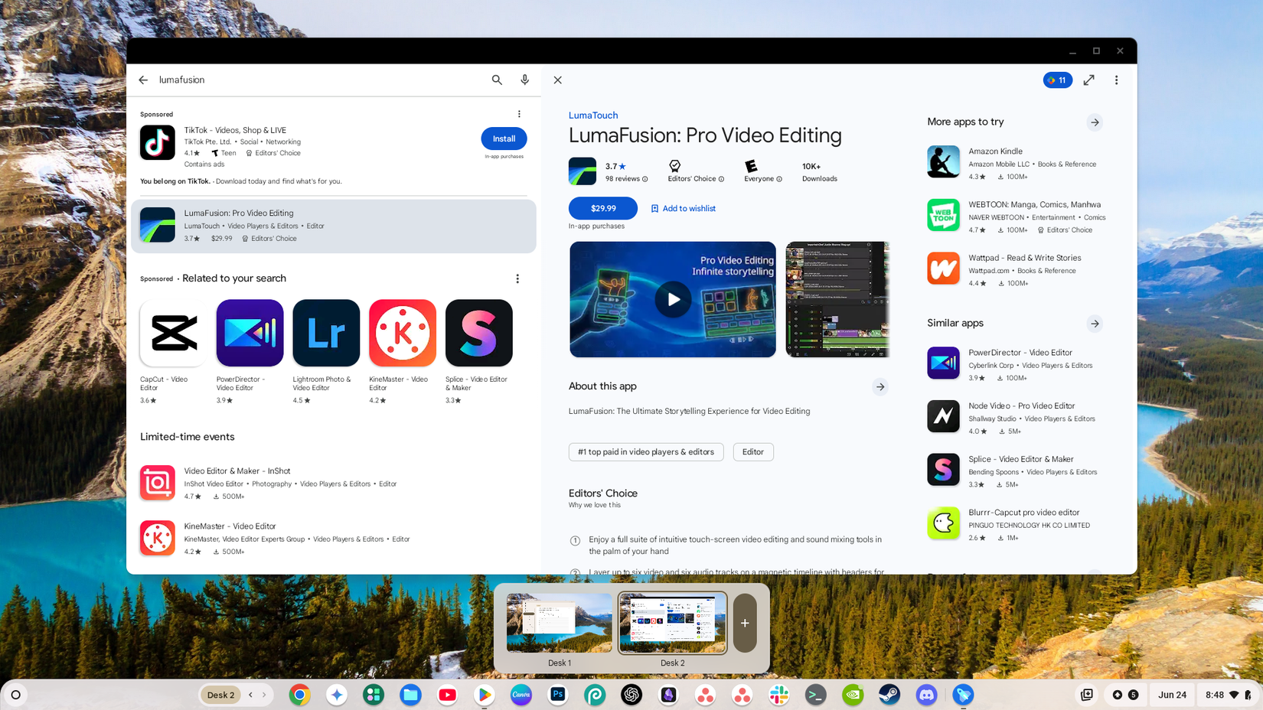The height and width of the screenshot is (710, 1263).
Task: Open the sponsored TikTok three-dot menu
Action: [x=519, y=113]
